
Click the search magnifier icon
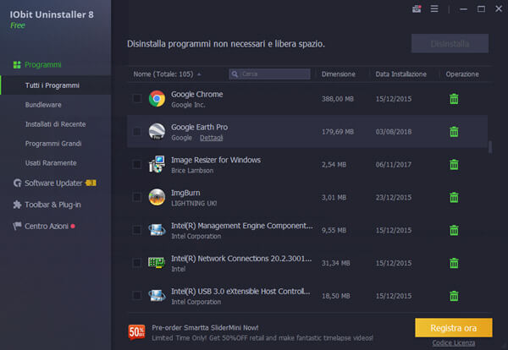tap(235, 74)
